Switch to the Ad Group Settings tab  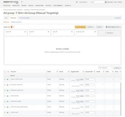tap(24, 18)
